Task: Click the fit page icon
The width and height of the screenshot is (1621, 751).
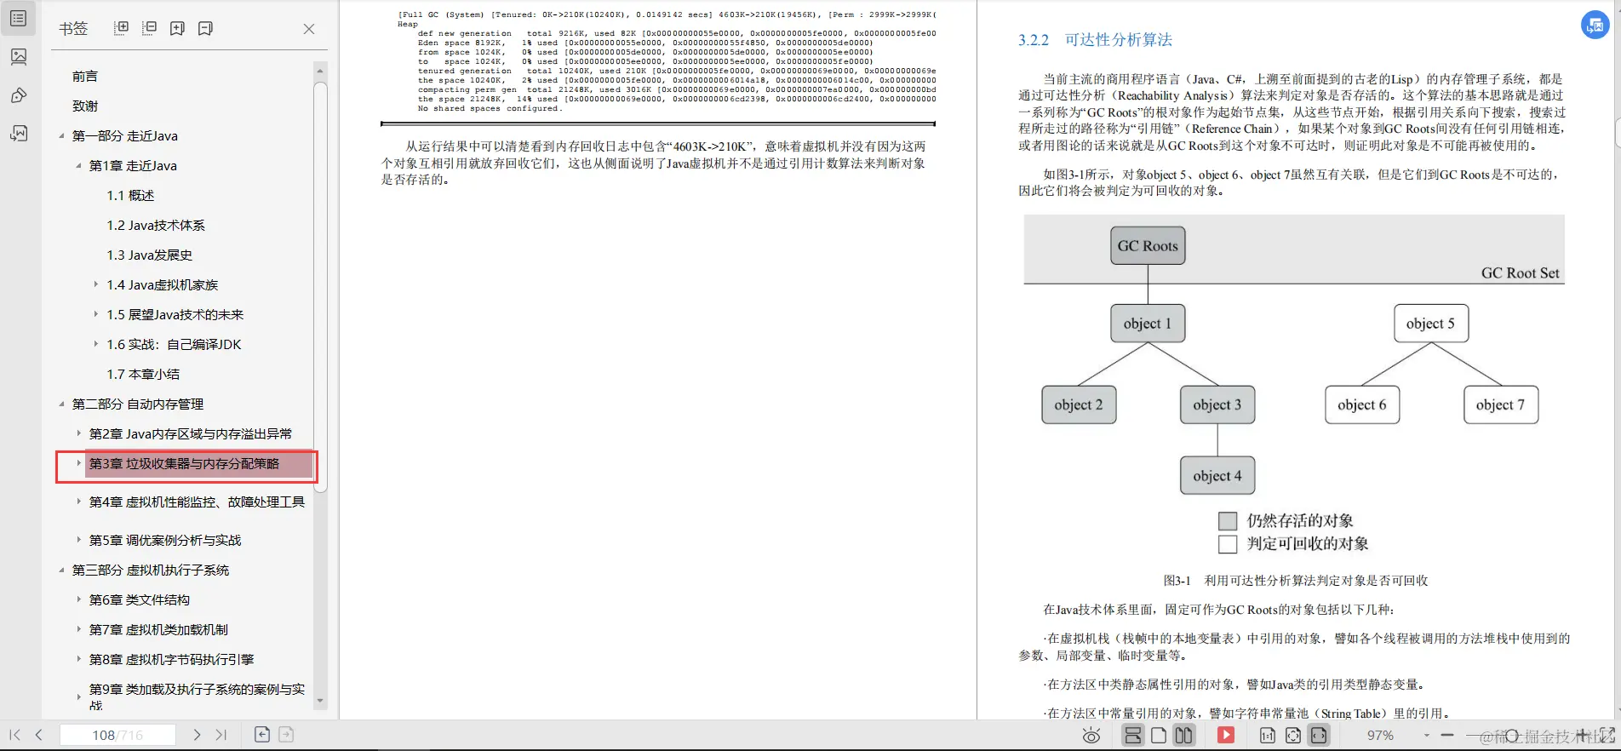Action: point(1293,736)
